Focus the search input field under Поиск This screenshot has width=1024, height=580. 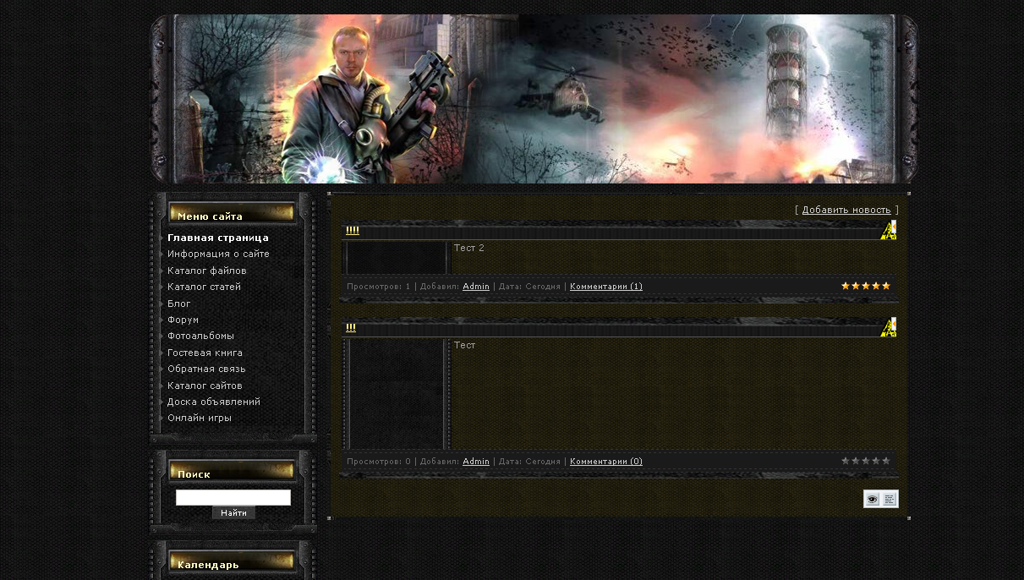[233, 497]
